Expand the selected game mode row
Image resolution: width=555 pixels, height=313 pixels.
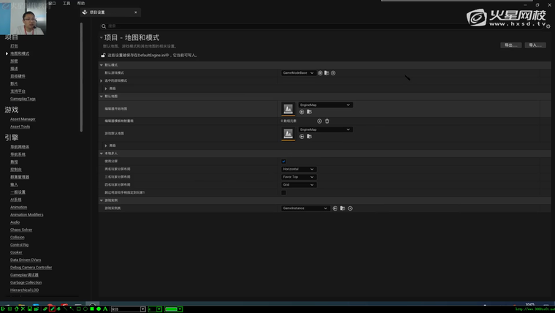click(102, 80)
